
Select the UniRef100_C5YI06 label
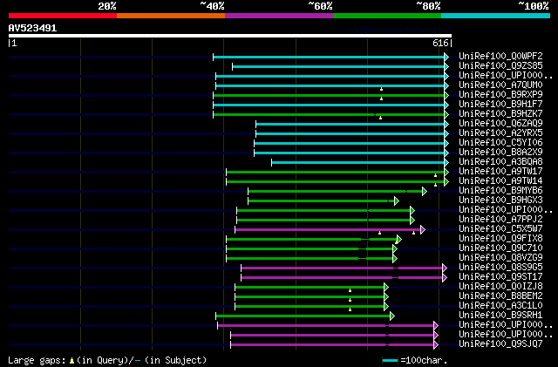pyautogui.click(x=500, y=143)
